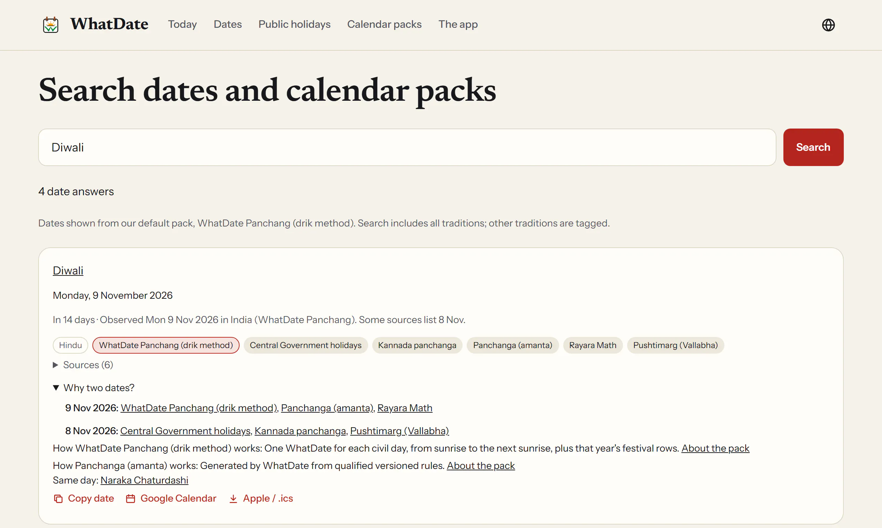Select the Kannada panchanga chip

(x=417, y=345)
